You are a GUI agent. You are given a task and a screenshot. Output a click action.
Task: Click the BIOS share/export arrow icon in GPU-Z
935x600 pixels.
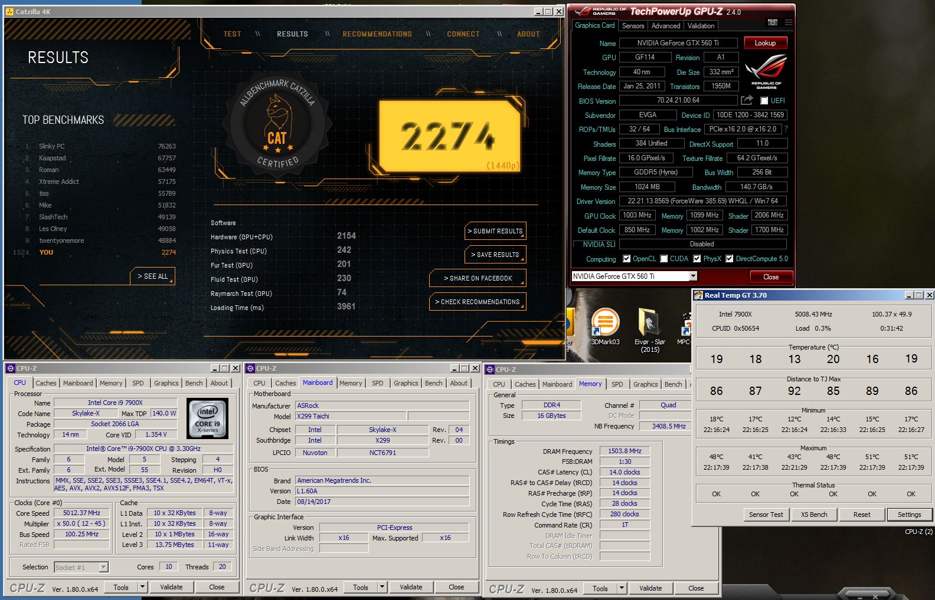point(747,100)
